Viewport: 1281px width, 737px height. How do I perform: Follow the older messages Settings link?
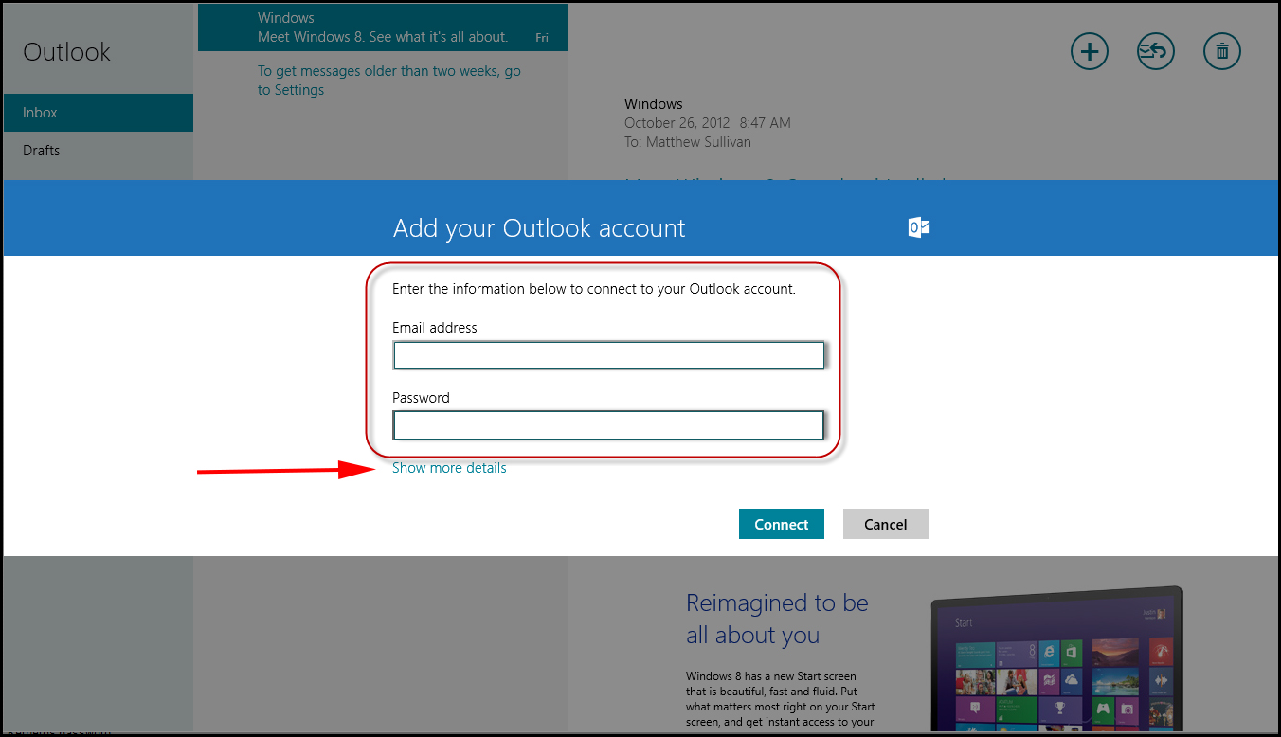[388, 81]
